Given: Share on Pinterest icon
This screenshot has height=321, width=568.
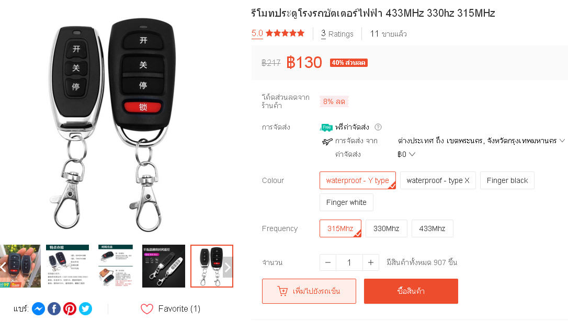Looking at the screenshot, I should 70,308.
